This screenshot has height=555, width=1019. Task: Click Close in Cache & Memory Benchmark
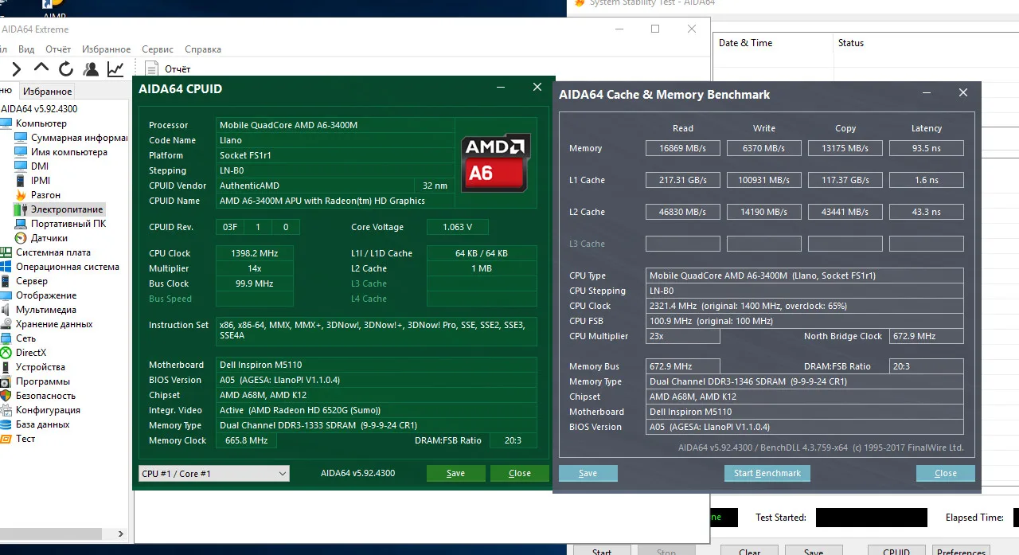[946, 473]
